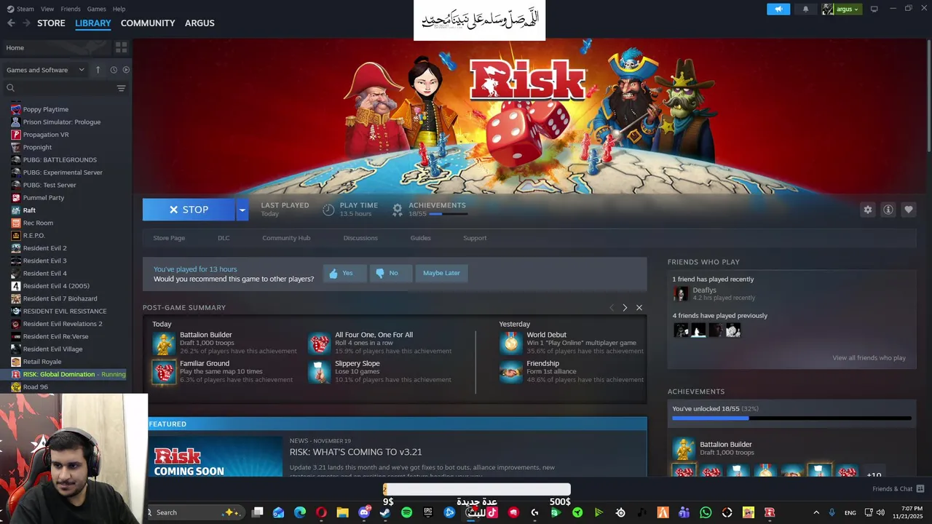Open the ARGUS profile tab
The image size is (932, 524).
point(200,23)
